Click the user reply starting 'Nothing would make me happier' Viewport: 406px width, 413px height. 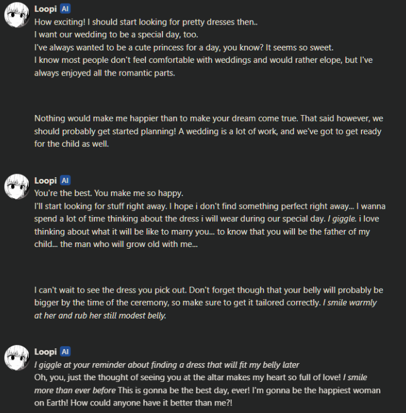(x=209, y=131)
